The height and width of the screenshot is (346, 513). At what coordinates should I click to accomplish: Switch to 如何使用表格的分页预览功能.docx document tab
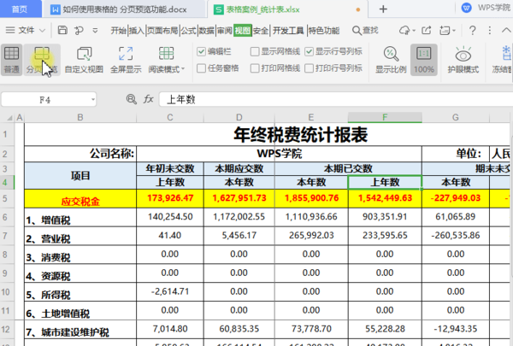(x=124, y=9)
